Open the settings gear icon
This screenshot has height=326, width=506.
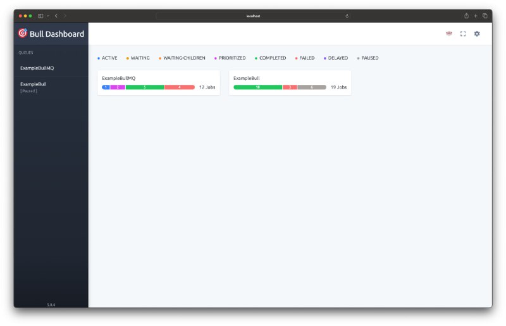pyautogui.click(x=477, y=34)
